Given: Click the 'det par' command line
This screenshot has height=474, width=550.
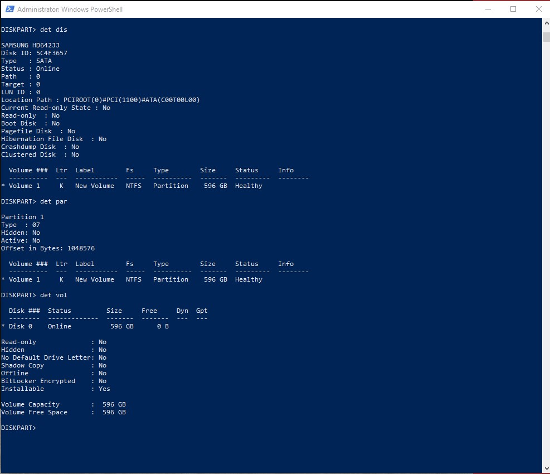Looking at the screenshot, I should (34, 201).
